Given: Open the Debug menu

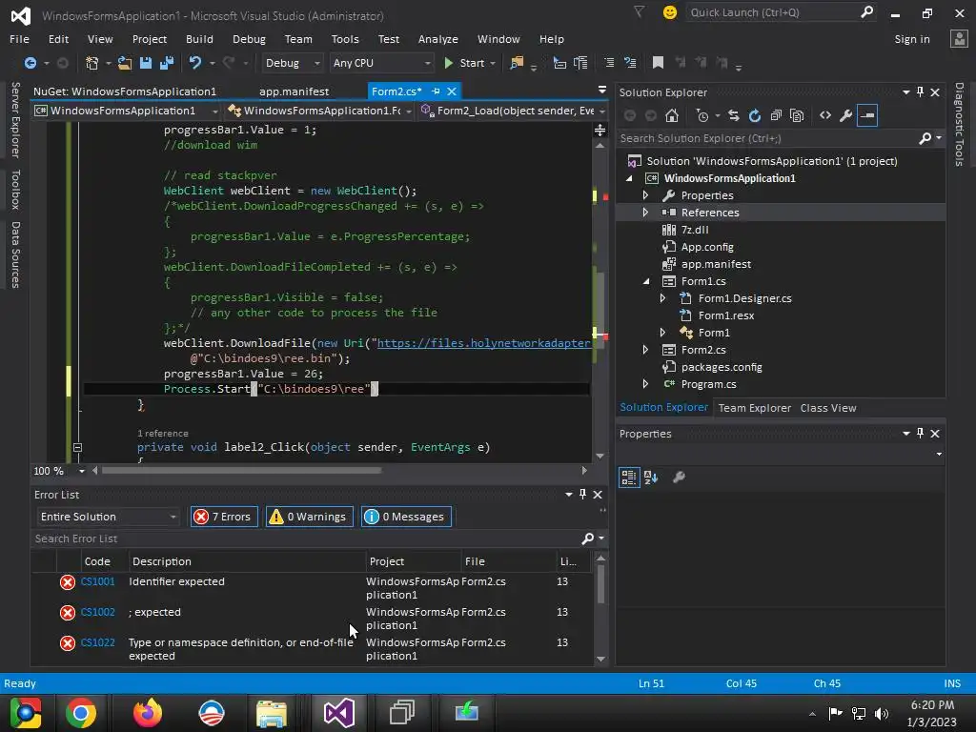Looking at the screenshot, I should pyautogui.click(x=249, y=38).
